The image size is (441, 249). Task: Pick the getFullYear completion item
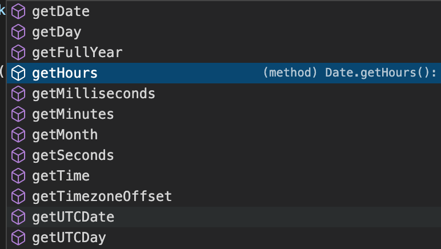(224, 53)
